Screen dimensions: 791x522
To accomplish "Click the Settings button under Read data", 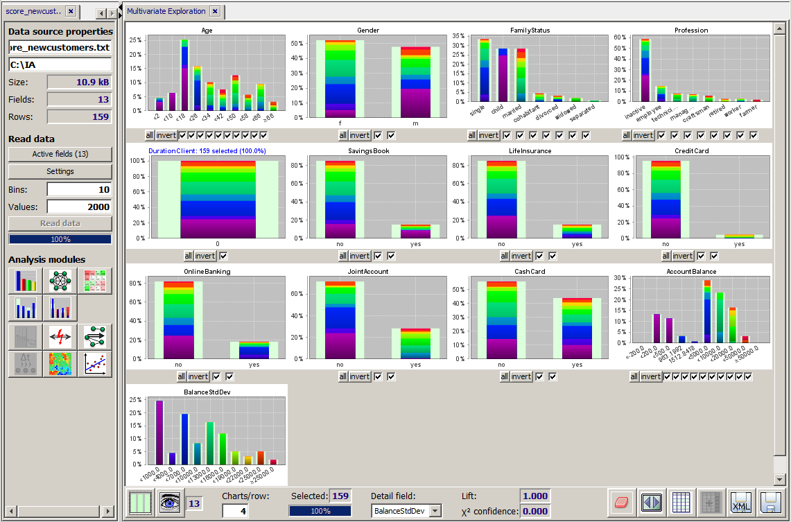I will click(60, 171).
